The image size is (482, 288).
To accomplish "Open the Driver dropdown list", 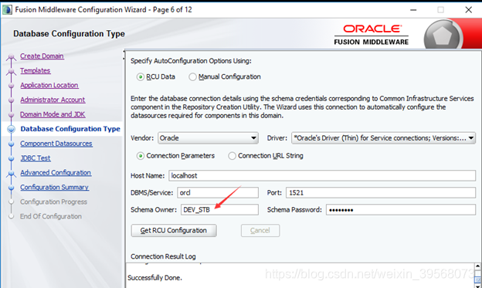I will coord(383,138).
